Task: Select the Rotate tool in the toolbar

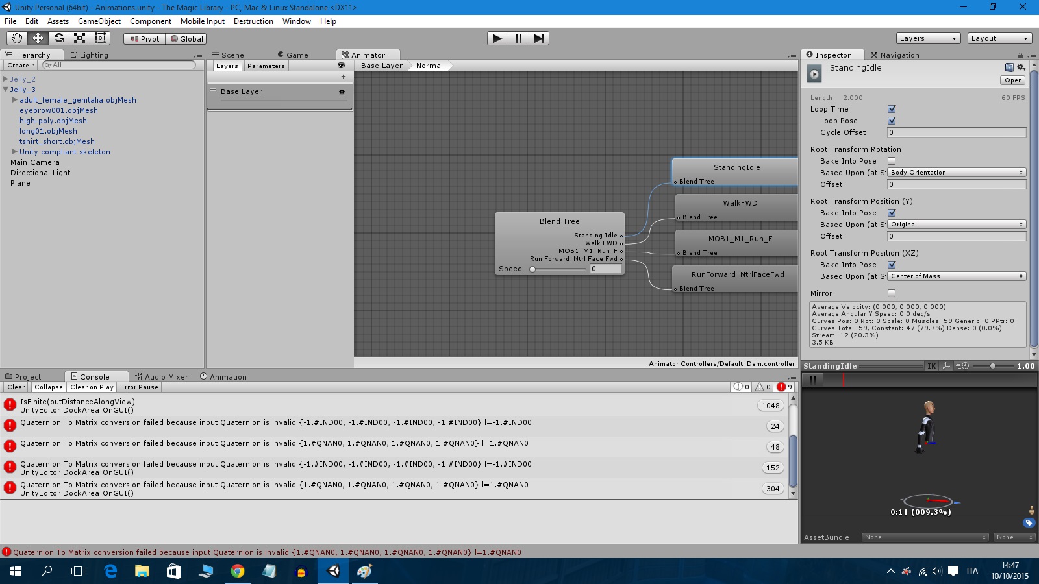Action: (58, 38)
